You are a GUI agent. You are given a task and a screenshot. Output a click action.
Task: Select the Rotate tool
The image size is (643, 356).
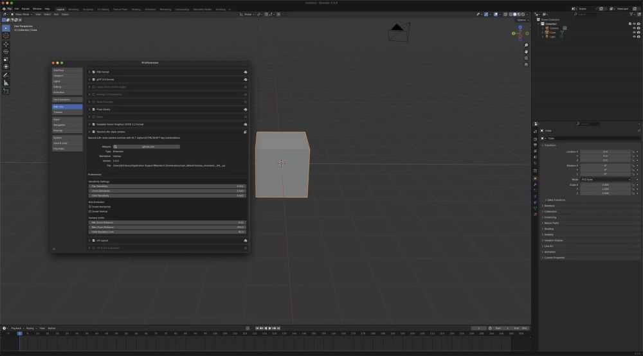(6, 51)
